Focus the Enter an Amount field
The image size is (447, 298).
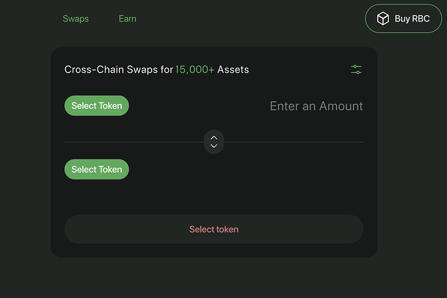[x=316, y=106]
